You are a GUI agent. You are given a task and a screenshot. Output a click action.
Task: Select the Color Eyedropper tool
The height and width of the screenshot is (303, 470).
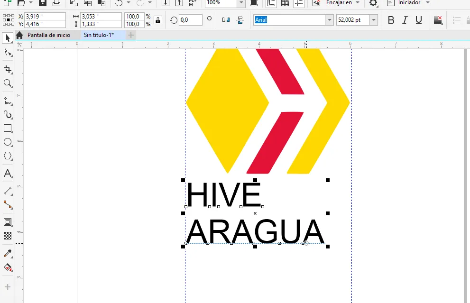click(x=8, y=254)
